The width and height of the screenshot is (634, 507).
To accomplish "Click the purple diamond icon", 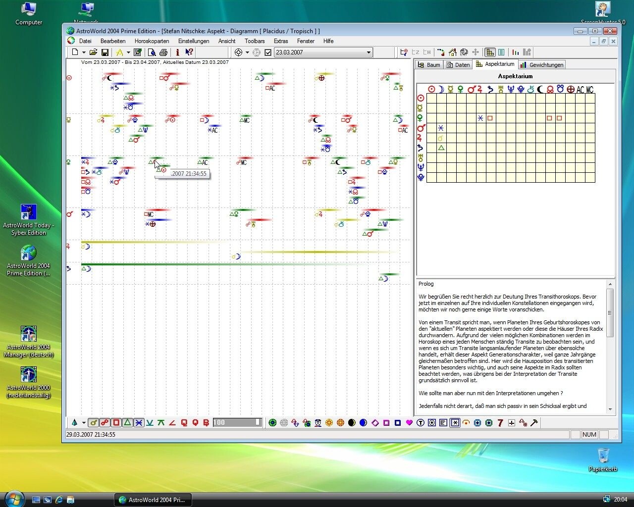I will pos(375,422).
